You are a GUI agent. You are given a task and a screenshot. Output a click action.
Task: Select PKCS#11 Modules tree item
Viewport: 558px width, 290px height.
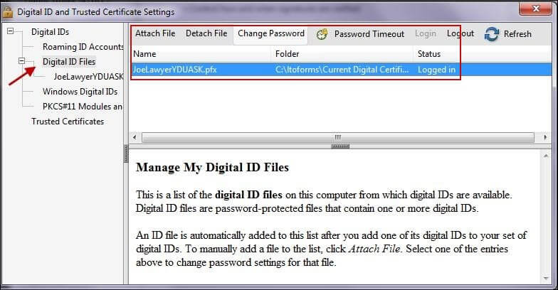83,107
